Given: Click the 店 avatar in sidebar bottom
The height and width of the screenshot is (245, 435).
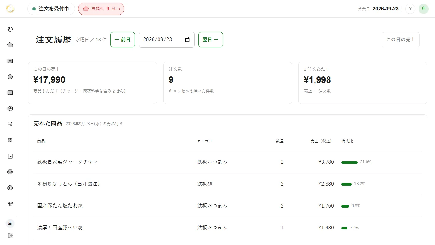Looking at the screenshot, I should pyautogui.click(x=10, y=223).
